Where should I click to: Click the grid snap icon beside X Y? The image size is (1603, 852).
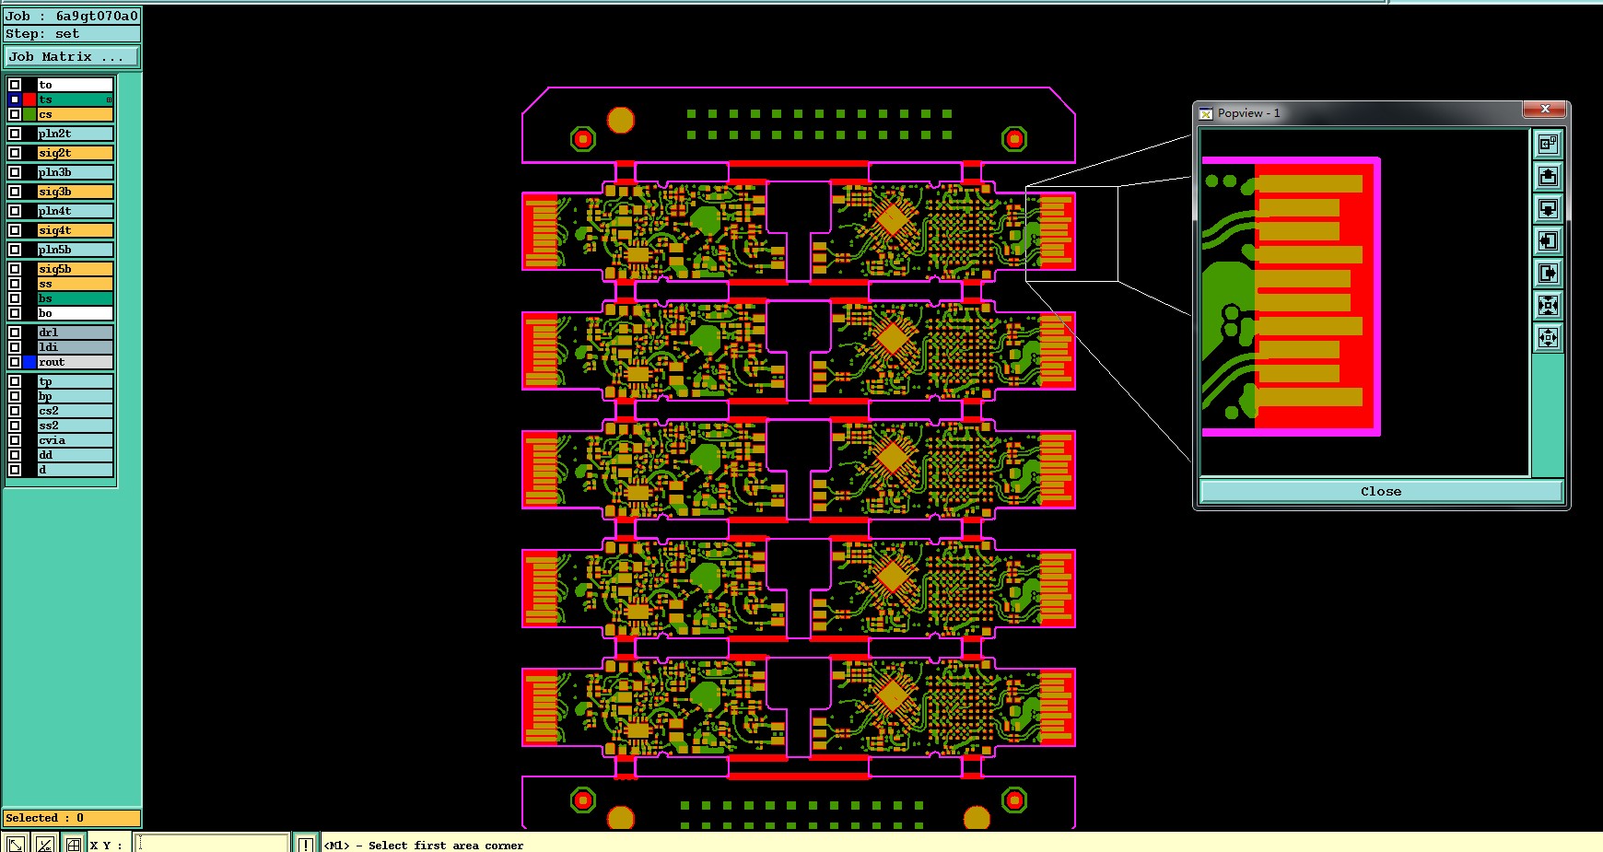pos(73,844)
